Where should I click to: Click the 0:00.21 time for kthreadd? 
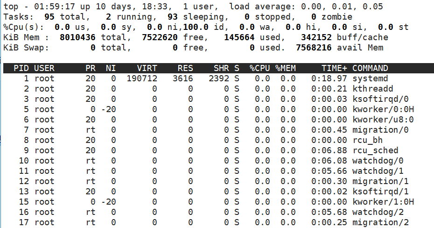click(329, 89)
